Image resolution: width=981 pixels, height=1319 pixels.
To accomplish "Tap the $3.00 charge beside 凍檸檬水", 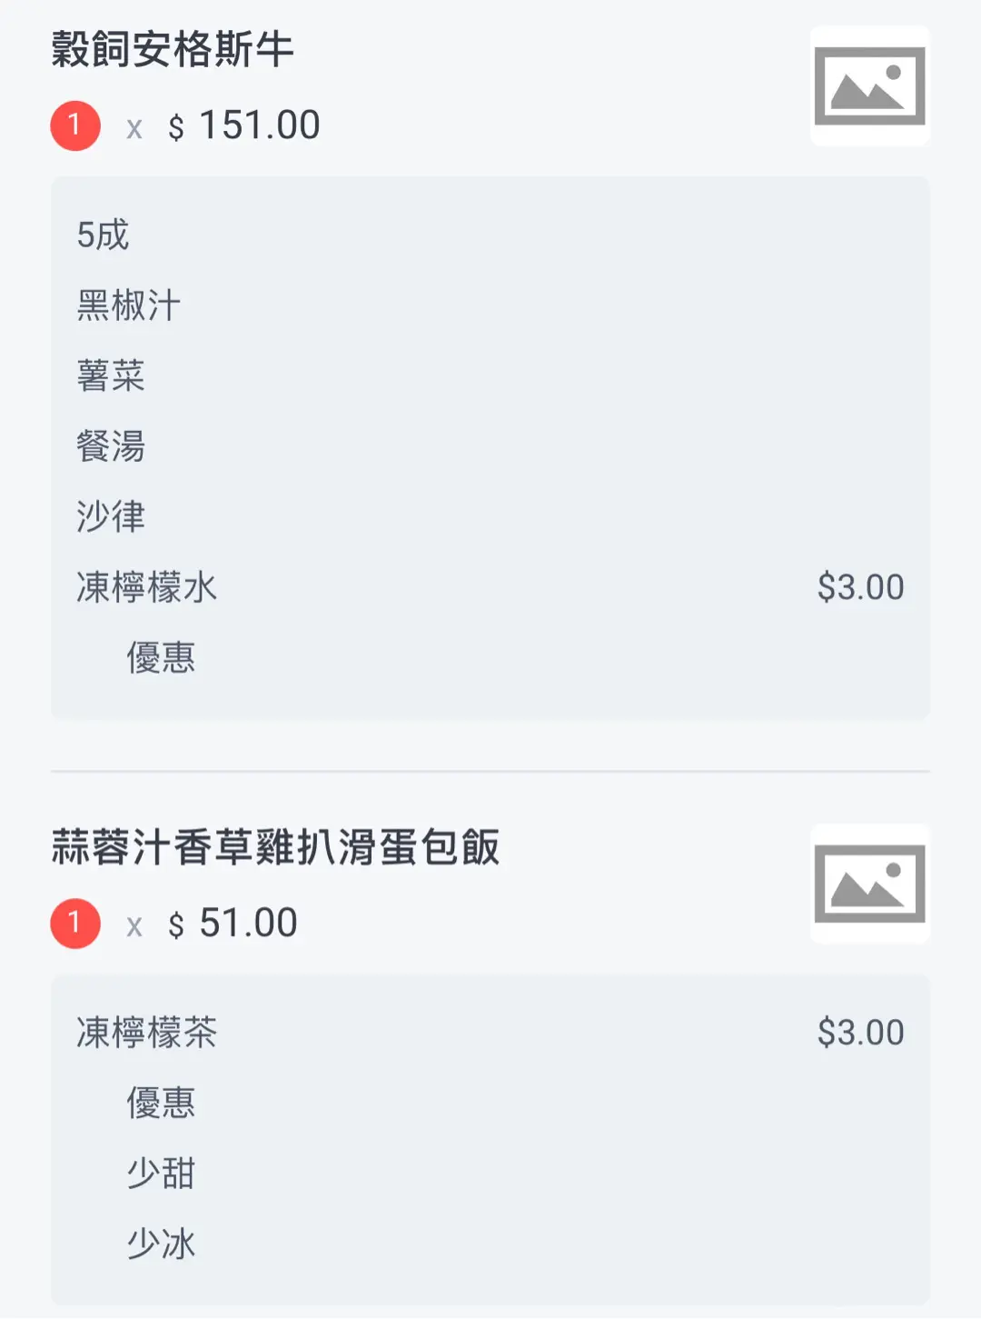I will tap(860, 587).
